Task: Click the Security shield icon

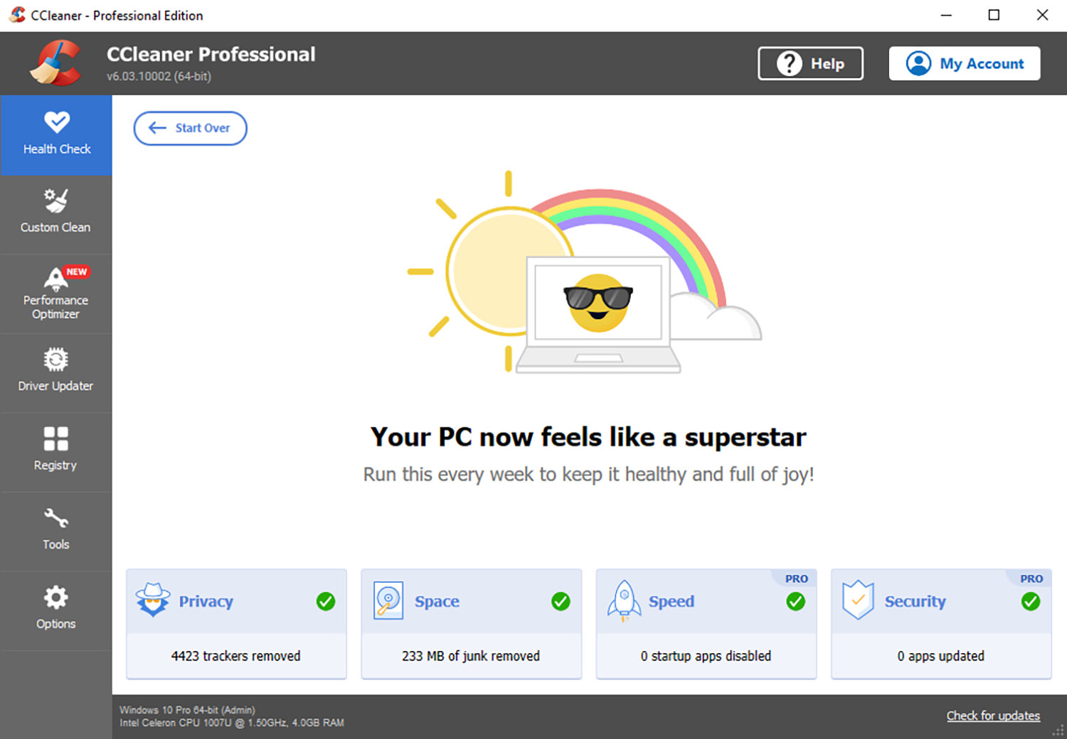Action: 858,600
